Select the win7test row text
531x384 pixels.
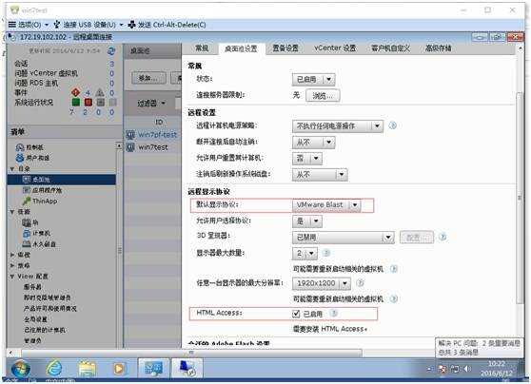click(x=152, y=147)
